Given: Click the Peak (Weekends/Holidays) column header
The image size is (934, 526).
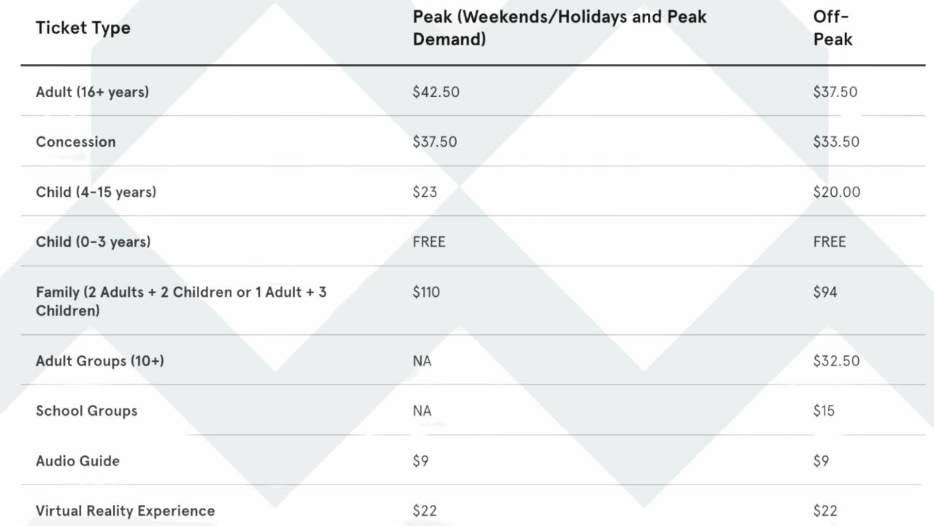Looking at the screenshot, I should click(x=559, y=28).
